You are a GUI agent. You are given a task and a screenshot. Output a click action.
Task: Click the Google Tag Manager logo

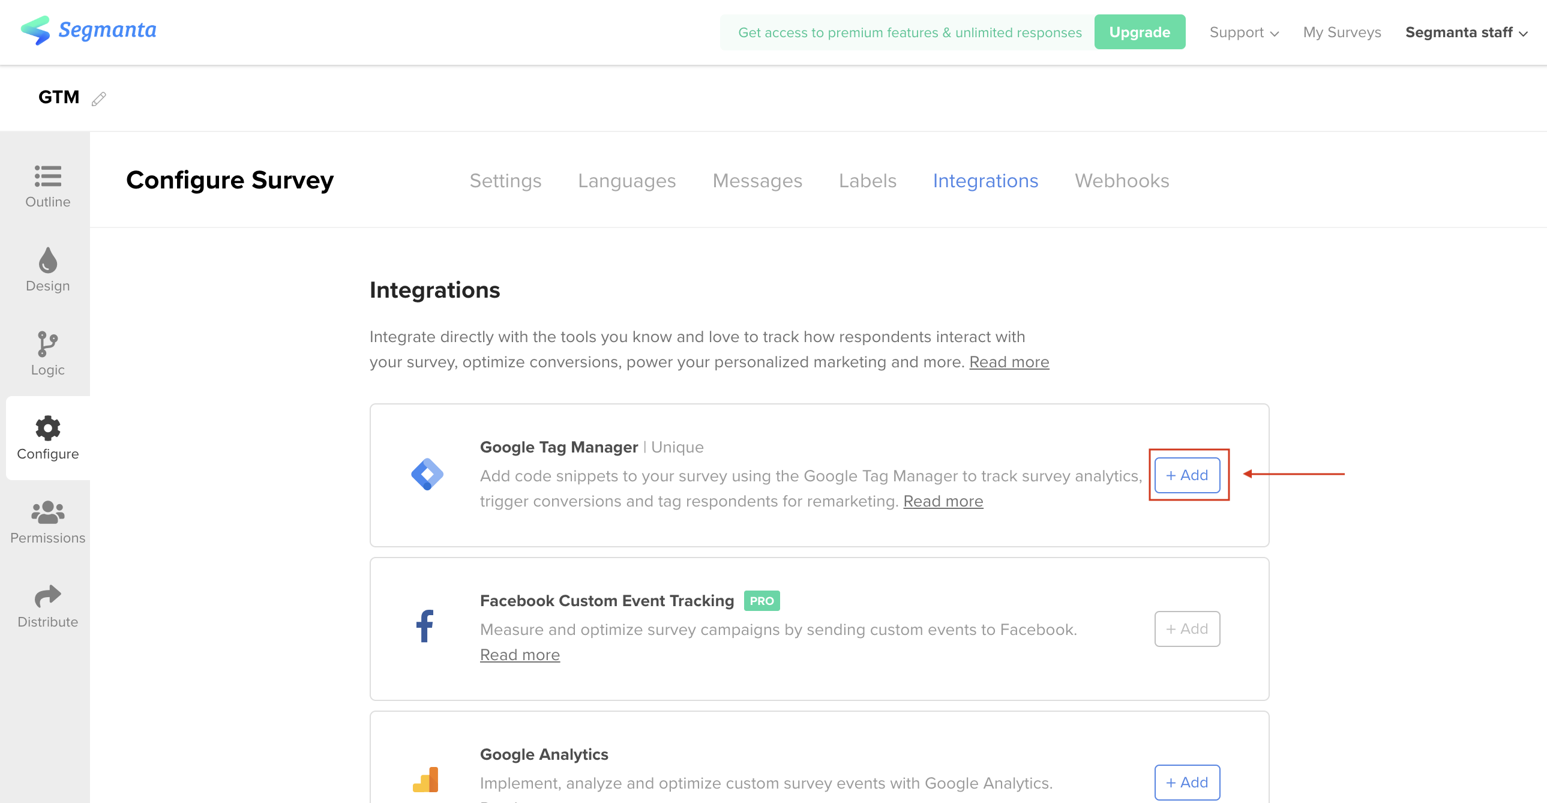point(427,475)
